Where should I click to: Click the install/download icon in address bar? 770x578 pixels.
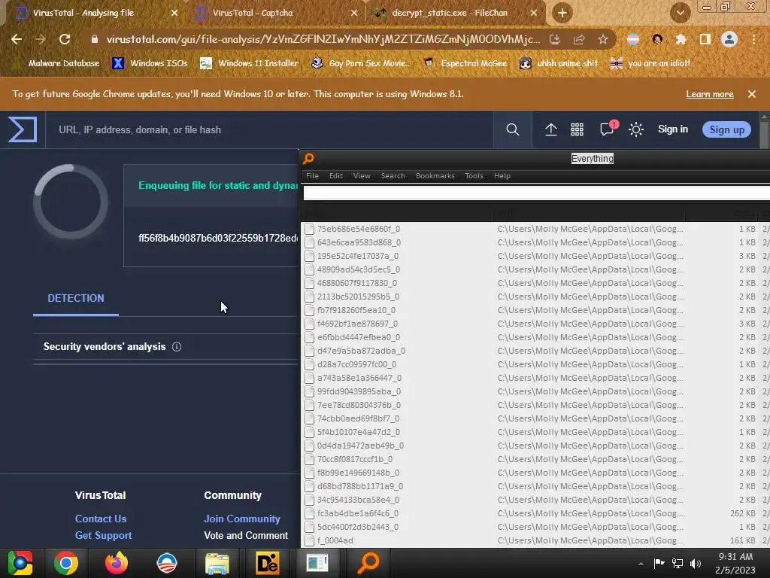(x=555, y=39)
